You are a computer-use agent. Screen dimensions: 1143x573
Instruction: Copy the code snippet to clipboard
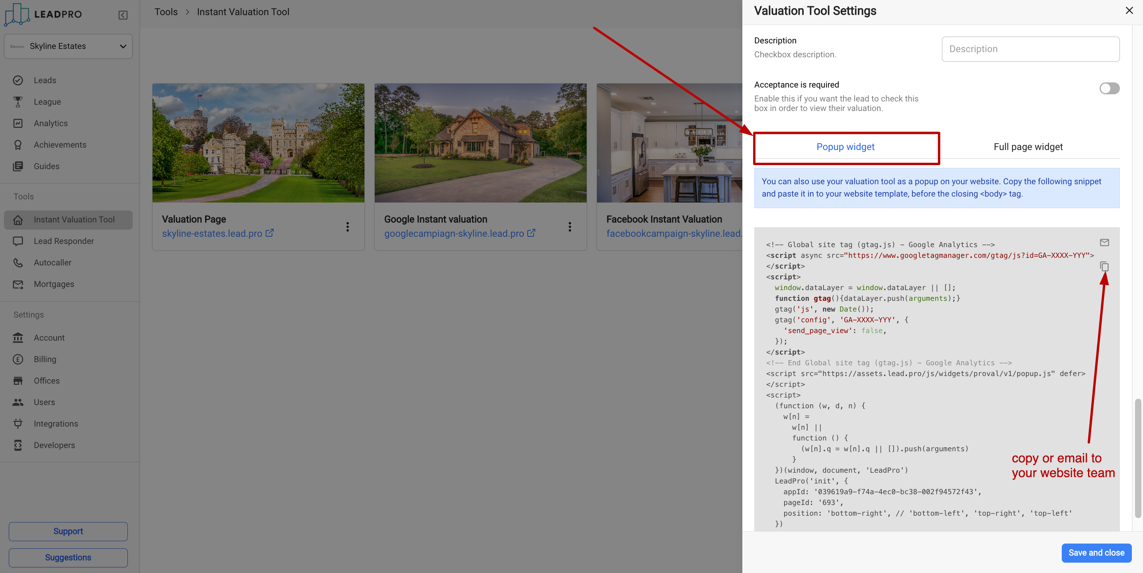pyautogui.click(x=1104, y=267)
